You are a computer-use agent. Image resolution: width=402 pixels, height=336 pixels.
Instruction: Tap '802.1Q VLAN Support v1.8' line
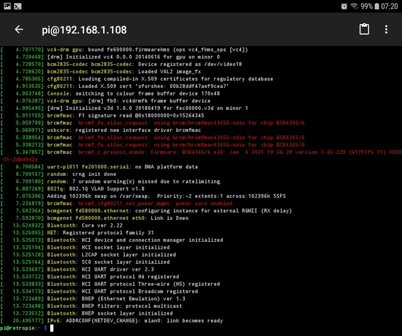tap(73, 188)
